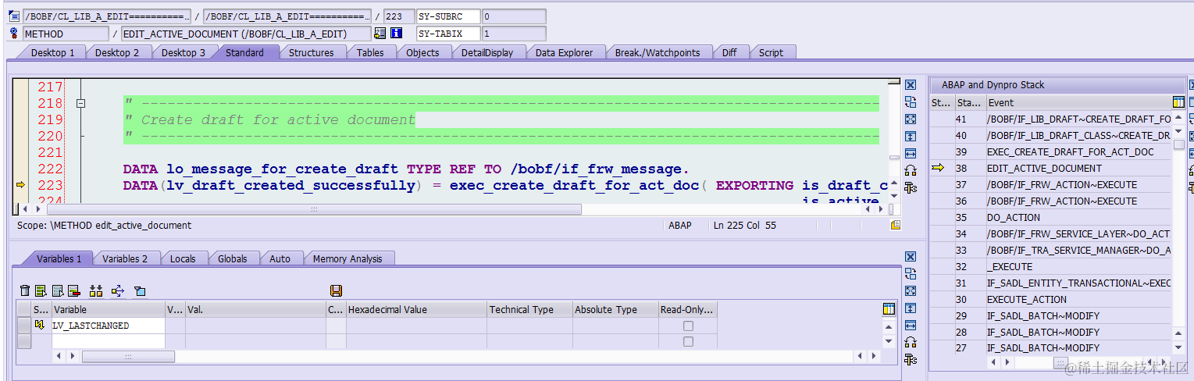Image resolution: width=1194 pixels, height=381 pixels.
Task: Click the folder-tag icon in the variables toolbar
Action: point(140,291)
